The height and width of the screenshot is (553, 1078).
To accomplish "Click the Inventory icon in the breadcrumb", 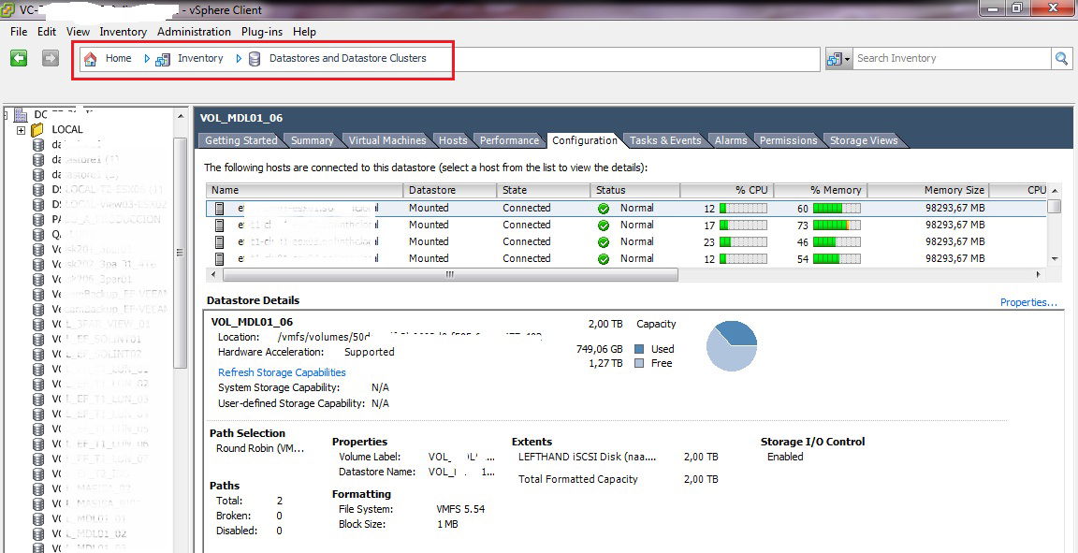I will point(163,59).
